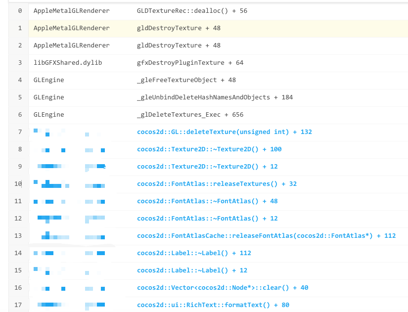Click frame number 0 in gutter
The image size is (408, 312).
click(x=20, y=11)
